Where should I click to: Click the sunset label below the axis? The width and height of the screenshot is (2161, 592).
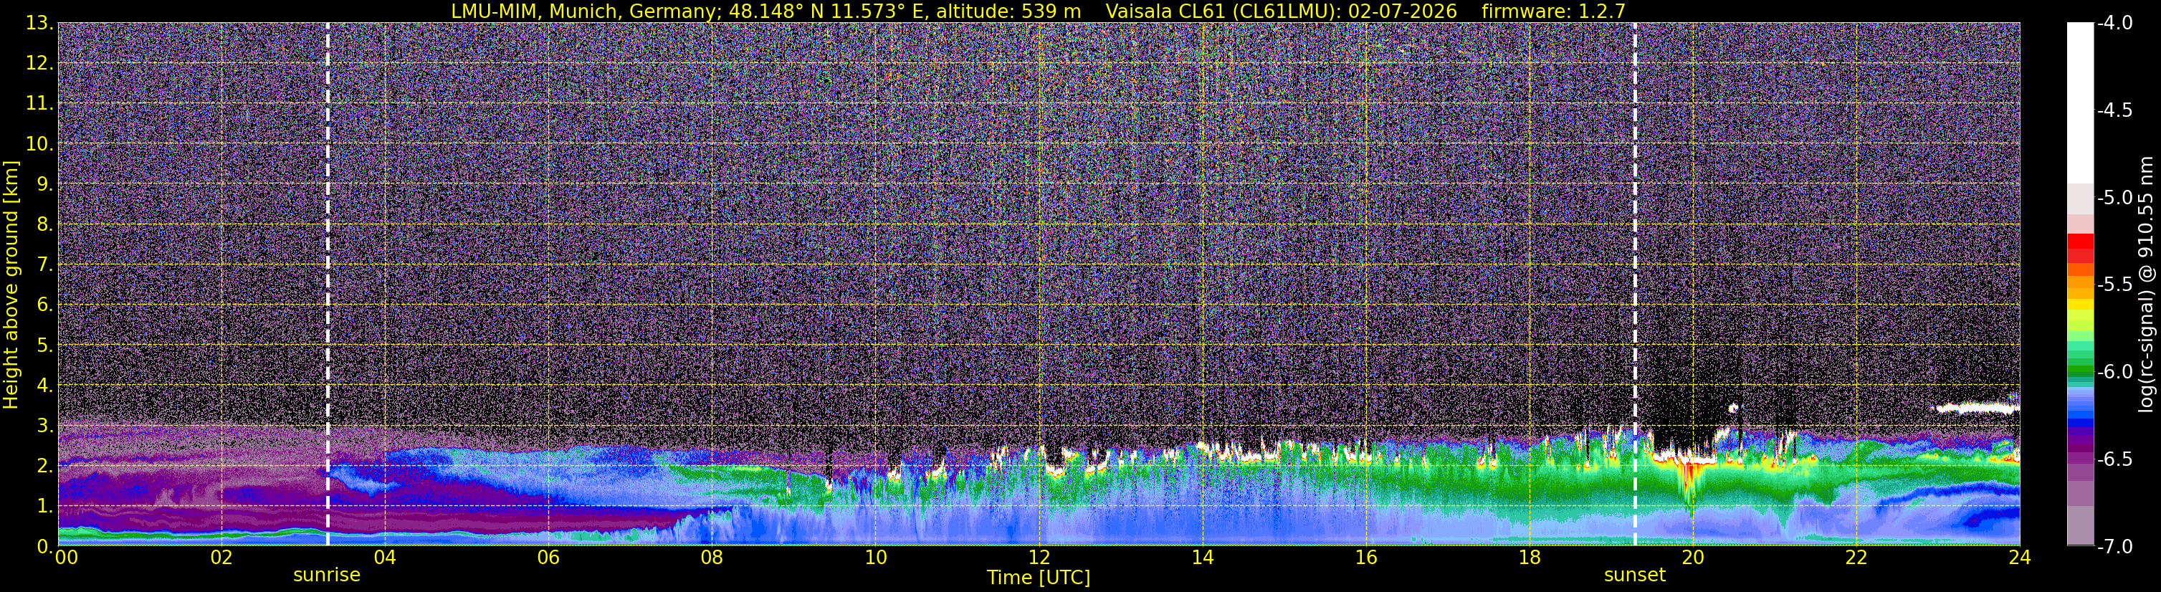1634,576
